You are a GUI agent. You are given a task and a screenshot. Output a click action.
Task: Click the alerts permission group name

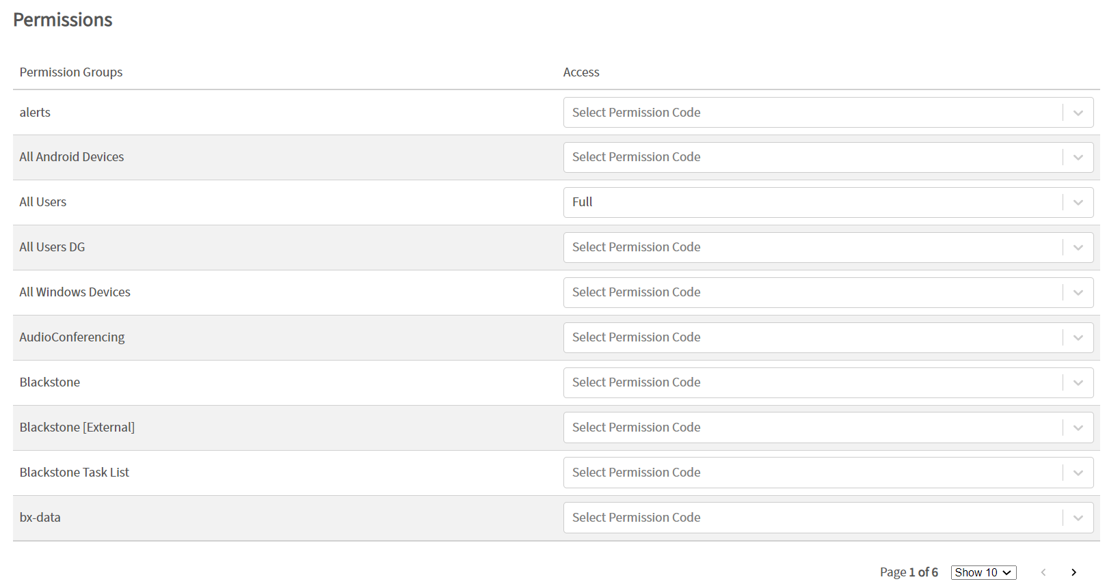pos(35,113)
